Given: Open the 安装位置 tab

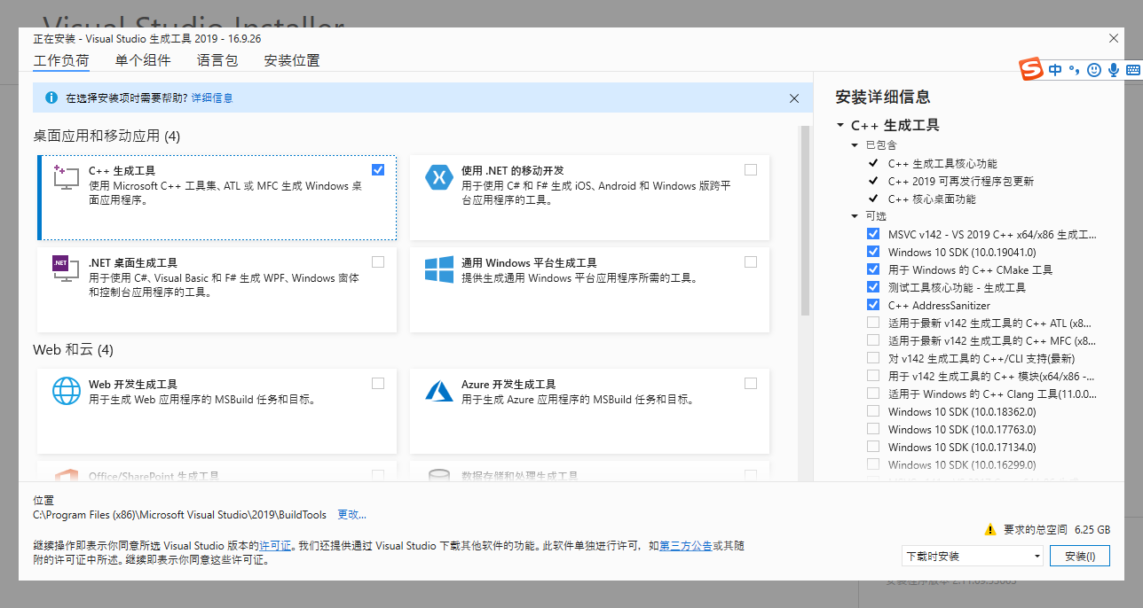Looking at the screenshot, I should click(292, 60).
